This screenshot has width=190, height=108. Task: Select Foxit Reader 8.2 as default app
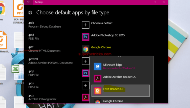[x=121, y=91]
